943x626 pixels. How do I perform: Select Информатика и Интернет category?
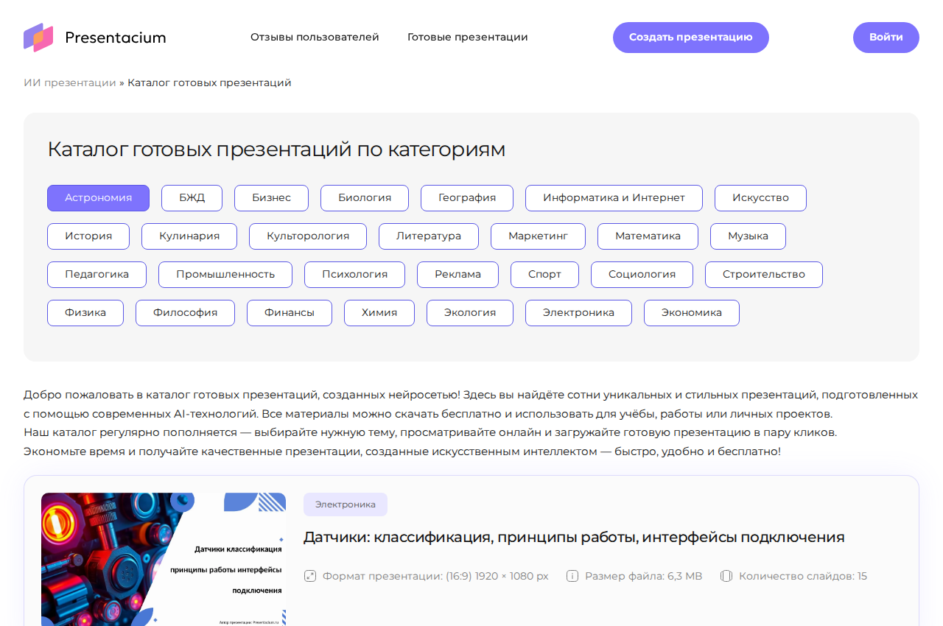614,198
